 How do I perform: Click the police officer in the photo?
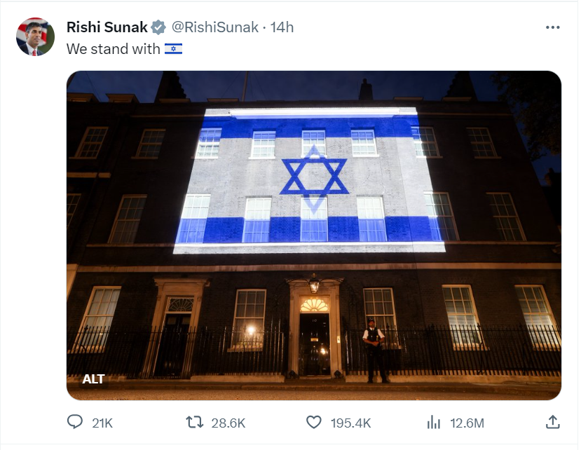374,349
